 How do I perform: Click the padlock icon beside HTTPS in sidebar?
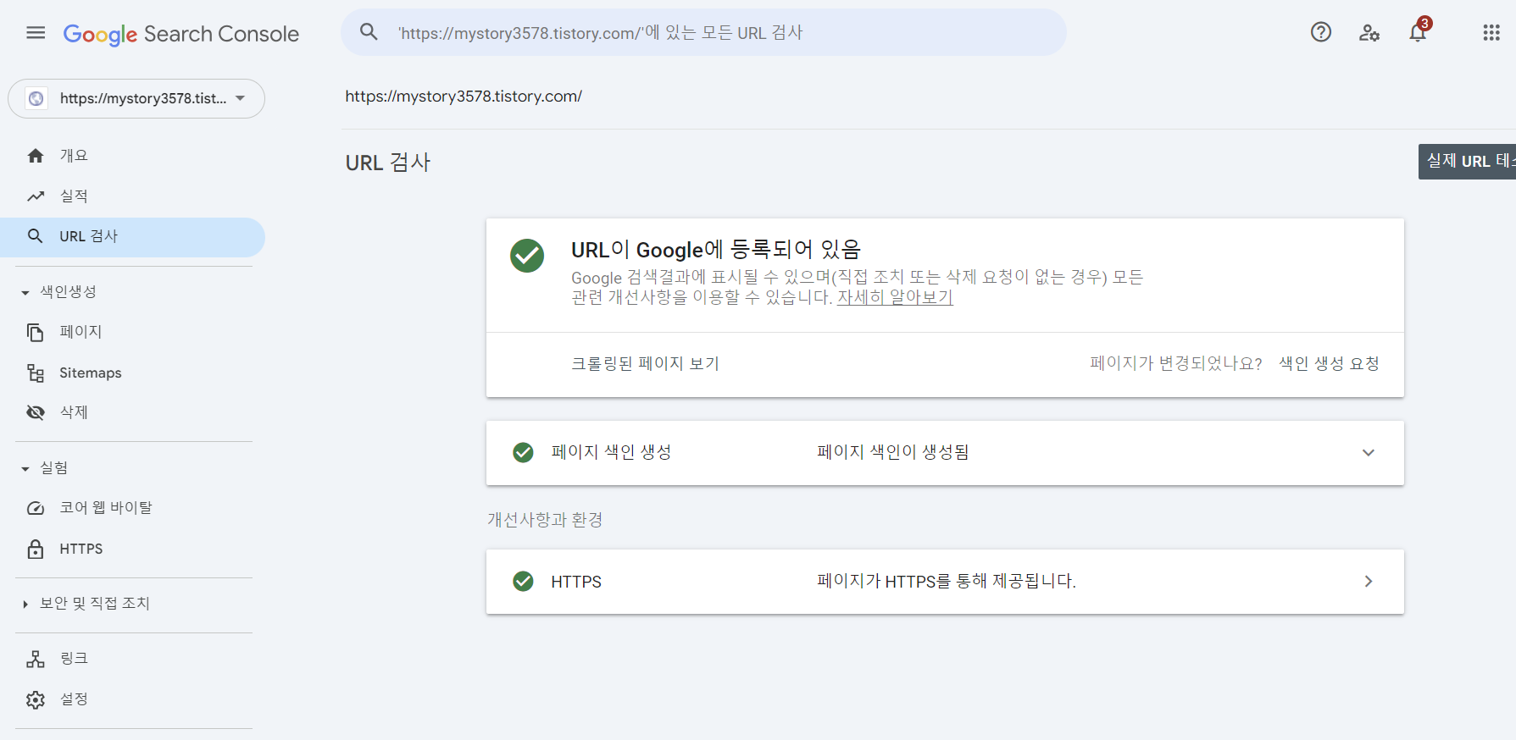[x=36, y=549]
